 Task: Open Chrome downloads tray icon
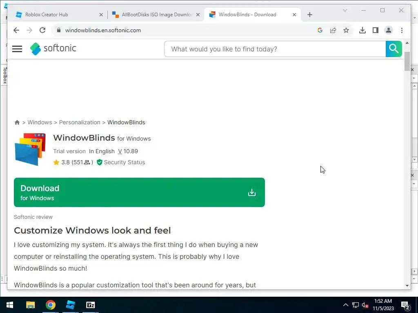tap(362, 30)
